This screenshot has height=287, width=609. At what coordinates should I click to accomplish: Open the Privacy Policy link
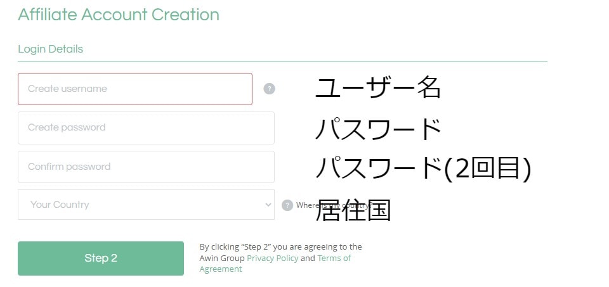[x=273, y=258]
